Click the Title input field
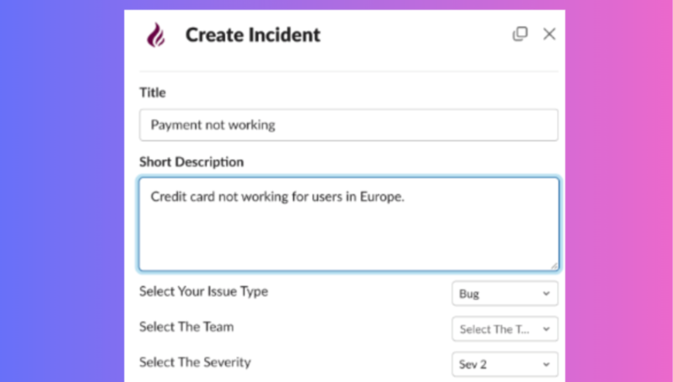Image resolution: width=673 pixels, height=382 pixels. pos(348,124)
